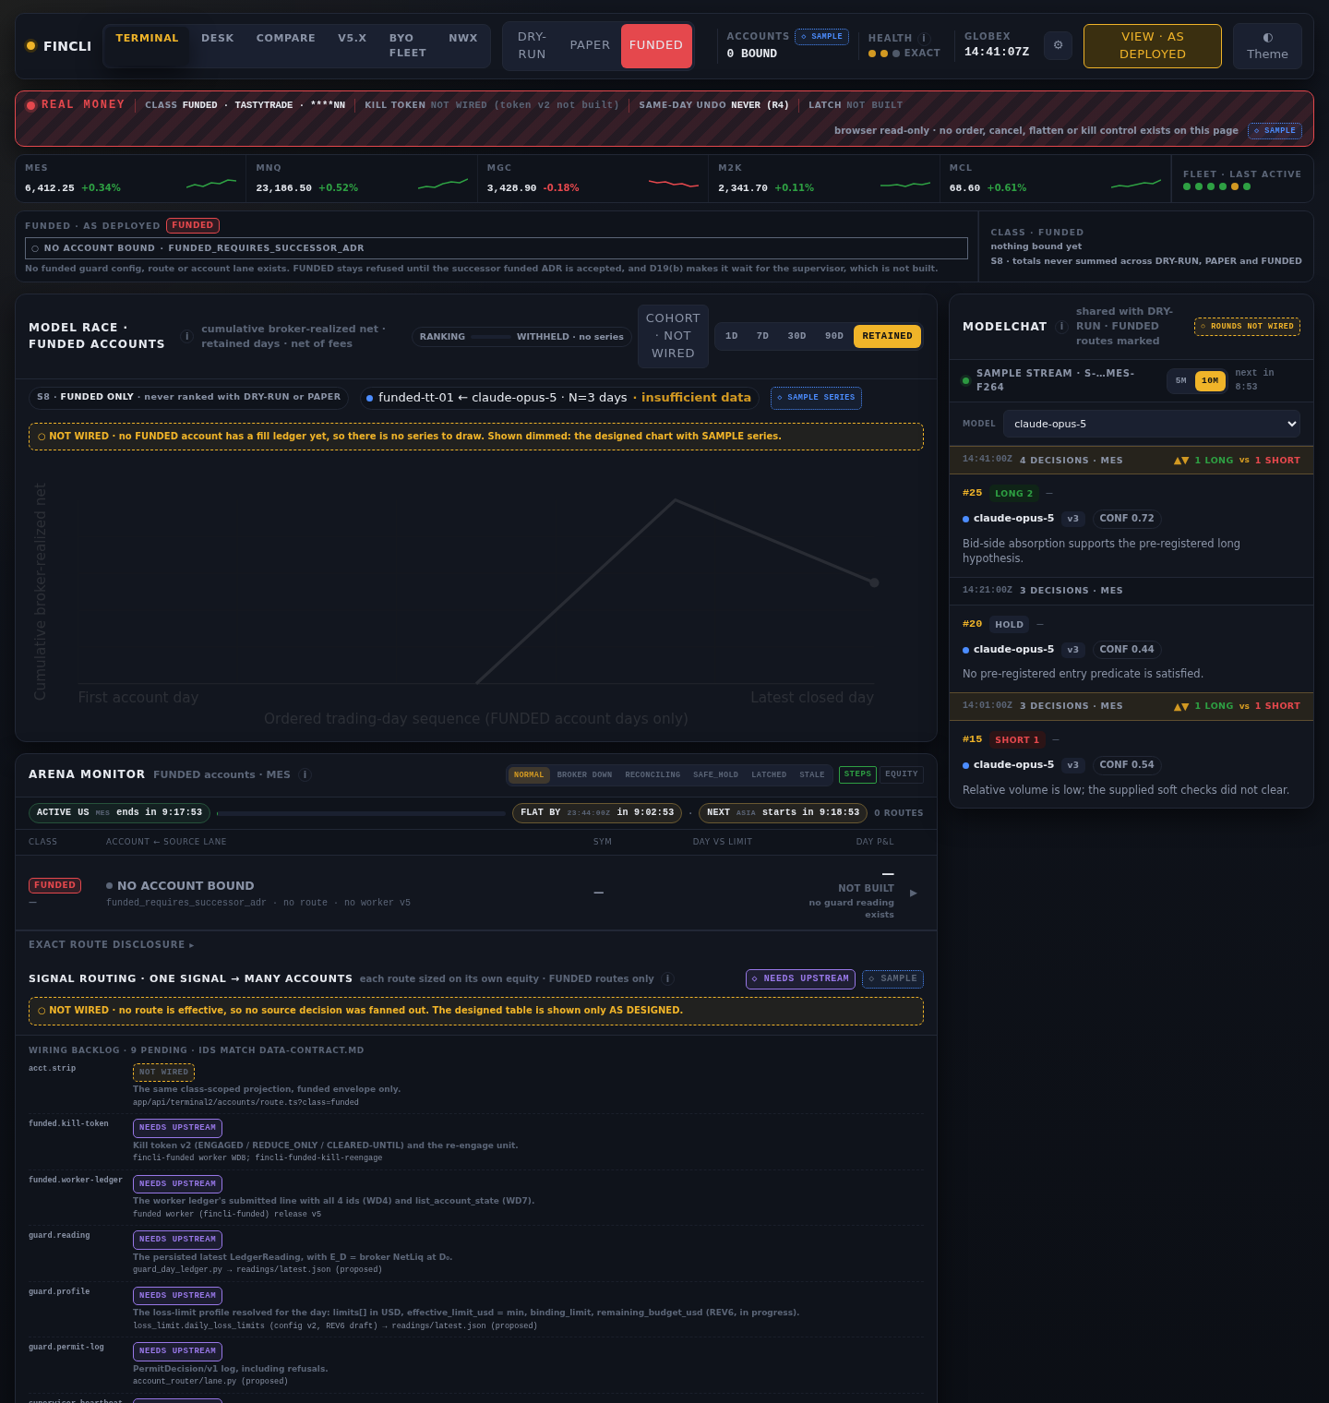Click the Modelchat info icon
1329x1403 pixels.
1061,327
